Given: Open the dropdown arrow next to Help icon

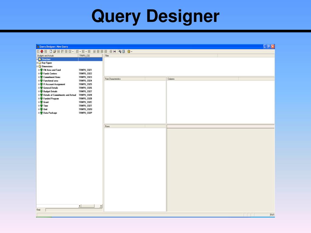Looking at the screenshot, I should click(x=132, y=52).
